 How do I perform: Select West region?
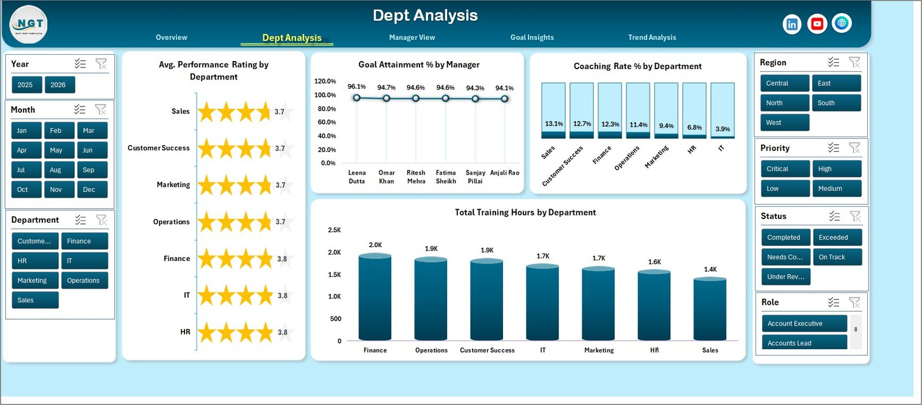click(x=785, y=123)
